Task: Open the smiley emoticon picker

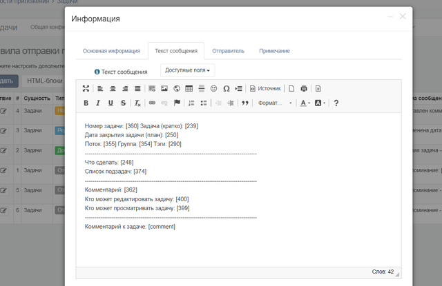Action: pyautogui.click(x=214, y=89)
